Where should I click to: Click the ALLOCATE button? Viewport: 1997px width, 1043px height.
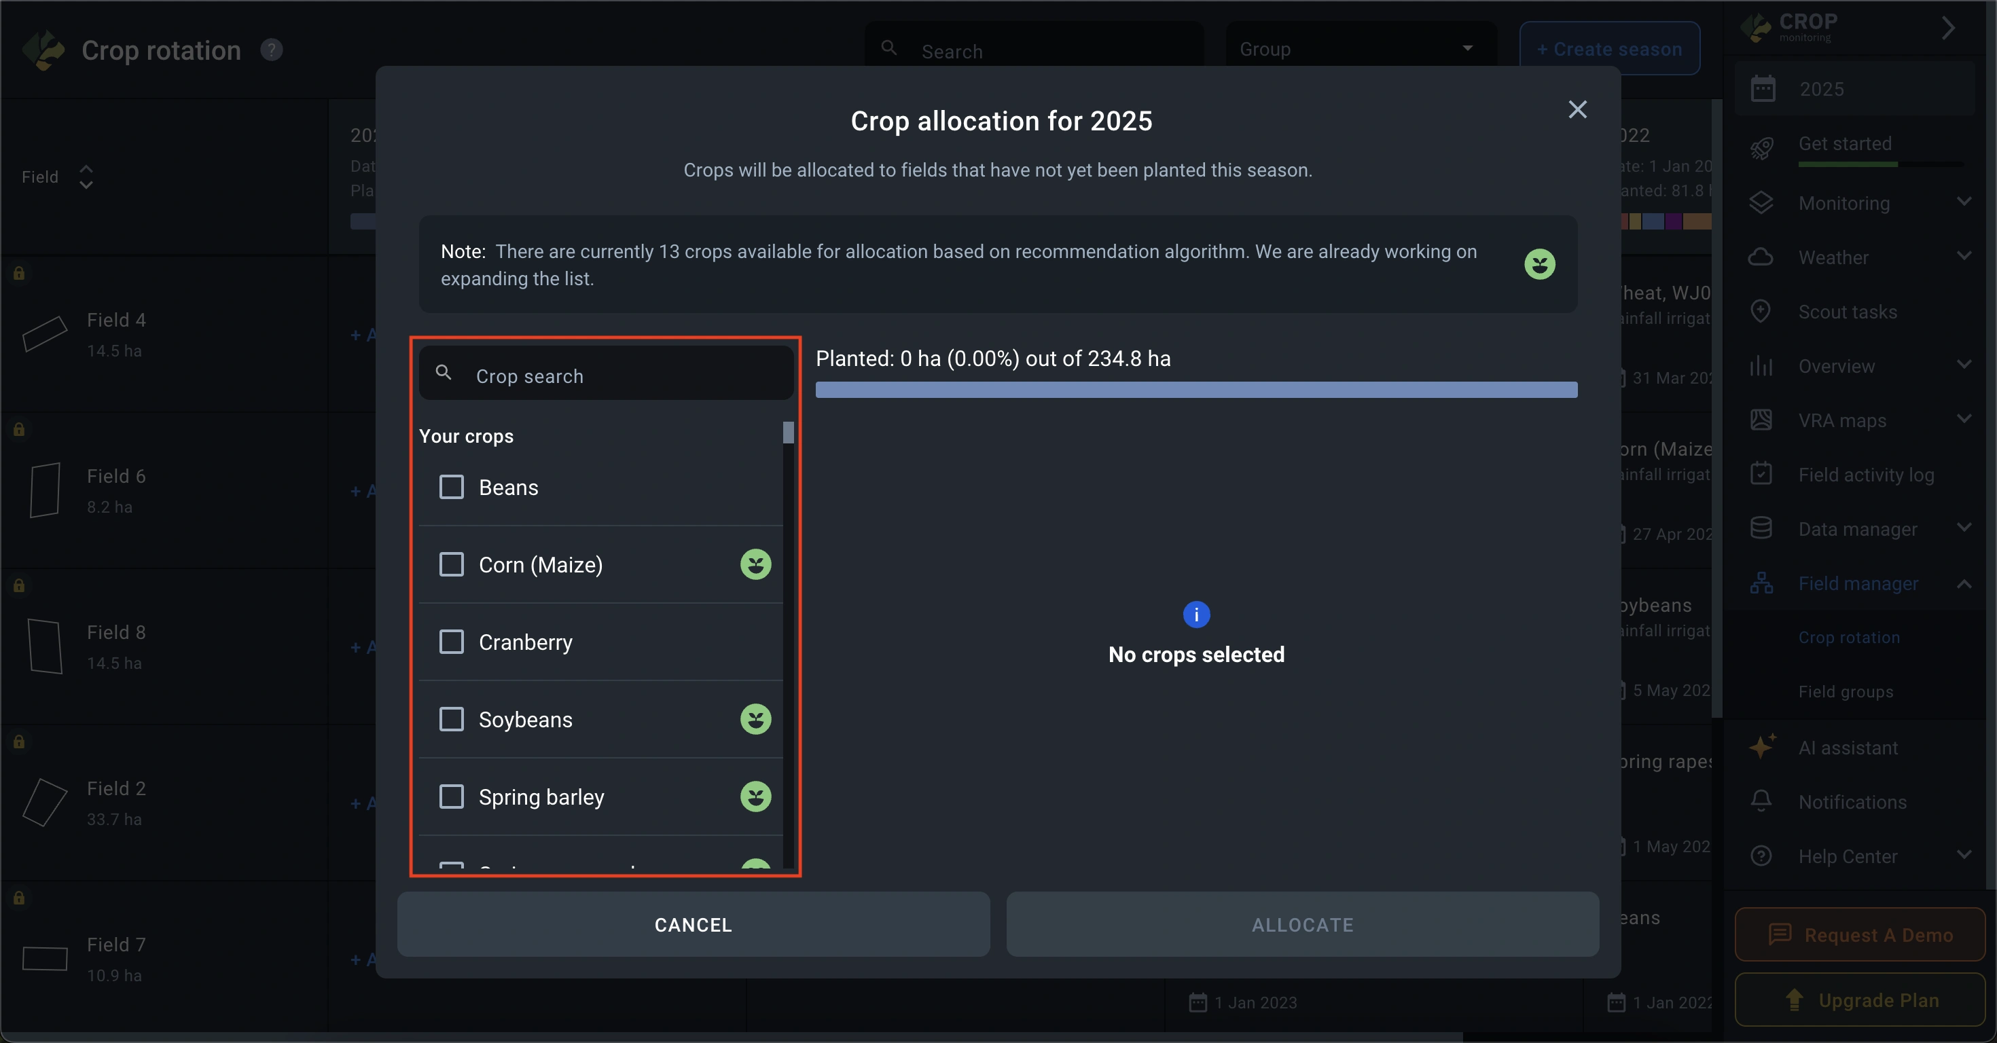(1302, 924)
